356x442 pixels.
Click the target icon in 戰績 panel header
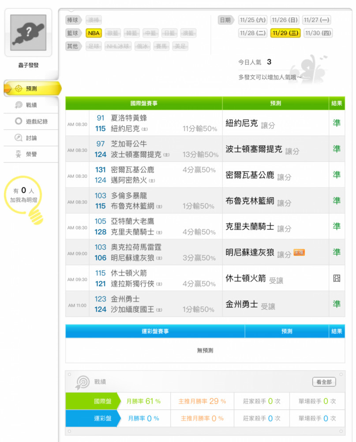pos(82,382)
